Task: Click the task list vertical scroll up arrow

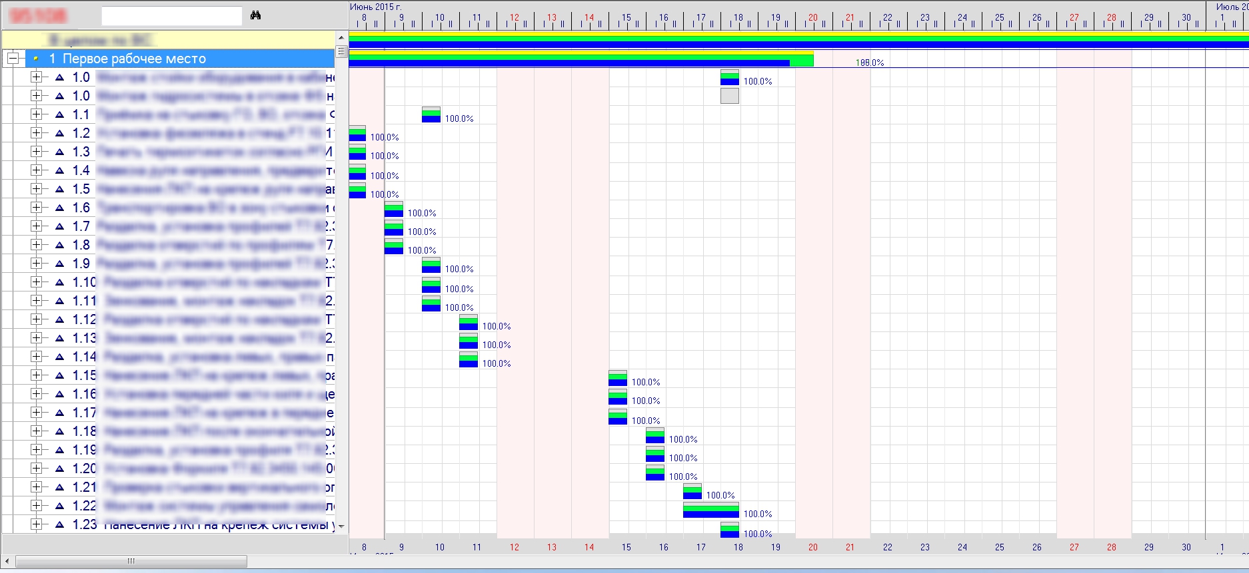Action: click(x=341, y=38)
